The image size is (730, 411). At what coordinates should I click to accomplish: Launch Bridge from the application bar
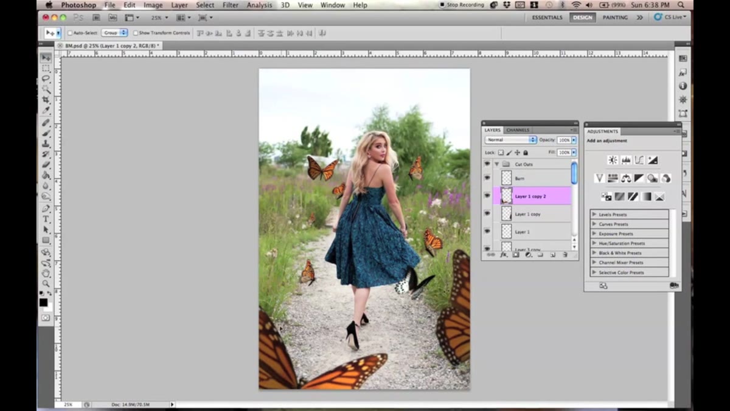tap(96, 18)
